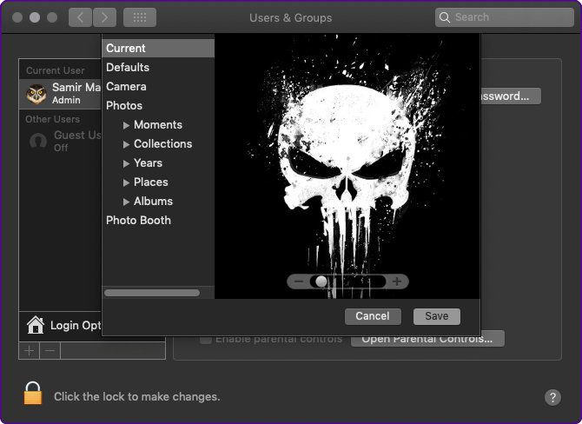This screenshot has height=424, width=582.
Task: Click the lock icon to make changes
Action: coord(33,394)
